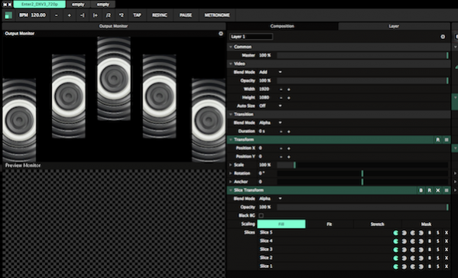
Task: Bypass Slice Transform using the B icon
Action: pyautogui.click(x=421, y=190)
